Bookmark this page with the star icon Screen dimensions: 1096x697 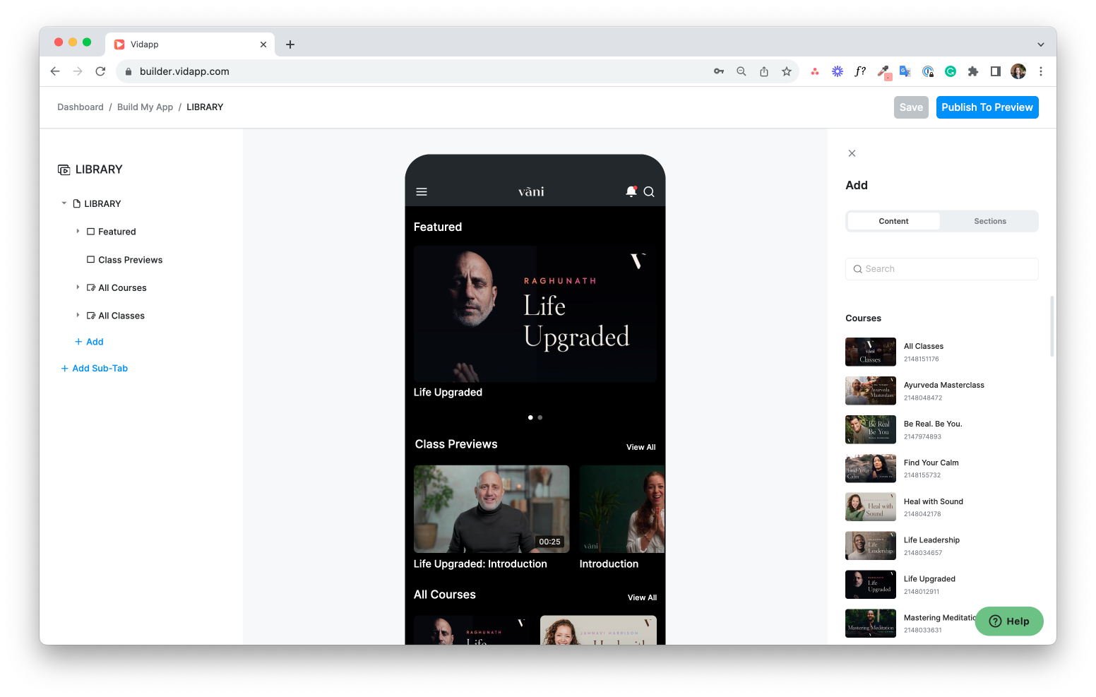[787, 71]
